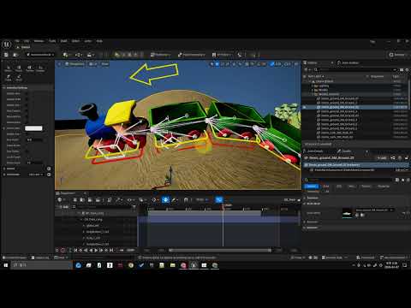Image resolution: width=411 pixels, height=308 pixels.
Task: Expand the Models folder in the Outliner
Action: [x=313, y=90]
